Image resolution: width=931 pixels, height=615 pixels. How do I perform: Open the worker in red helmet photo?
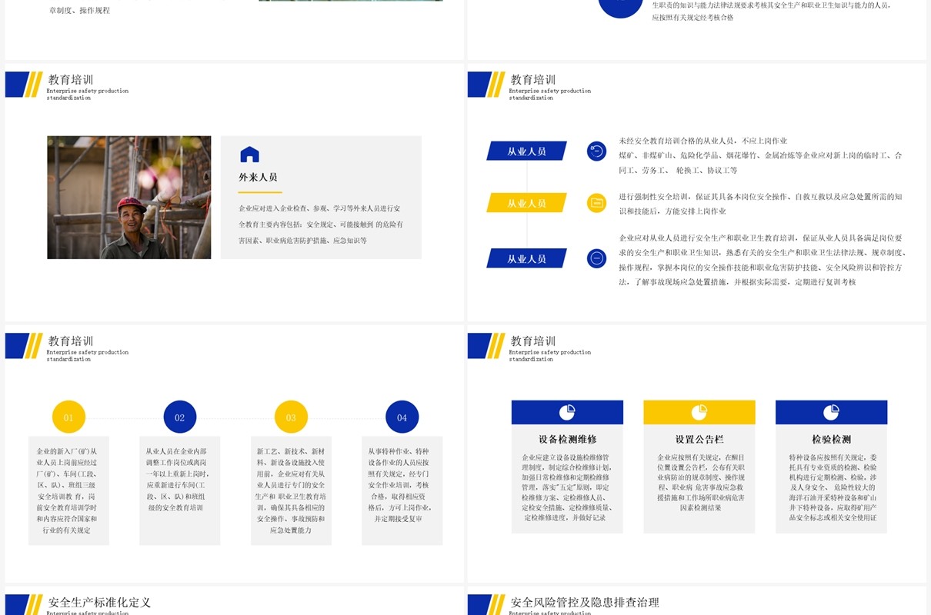coord(129,198)
